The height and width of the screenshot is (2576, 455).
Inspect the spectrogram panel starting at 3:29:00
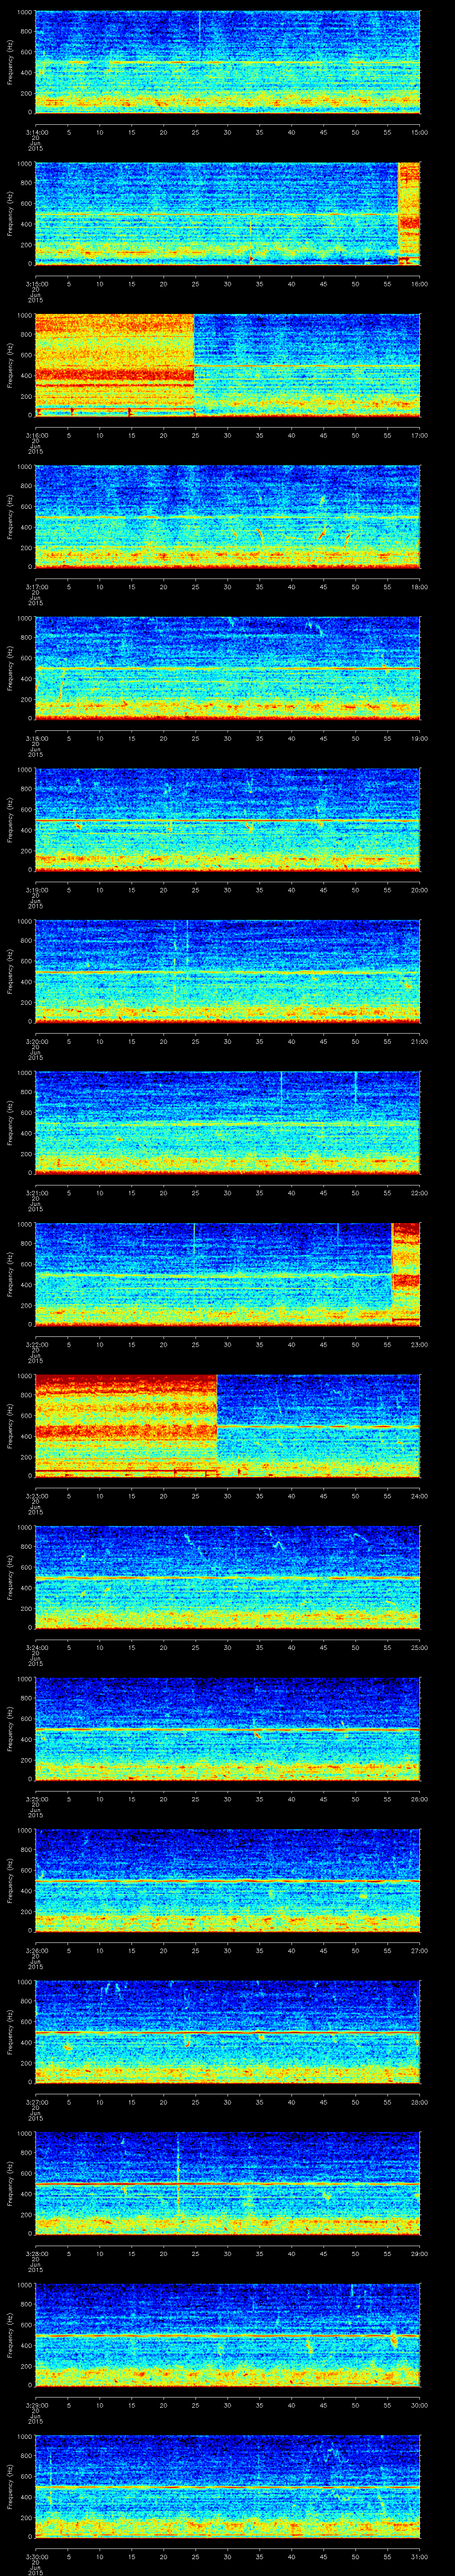(228, 2334)
